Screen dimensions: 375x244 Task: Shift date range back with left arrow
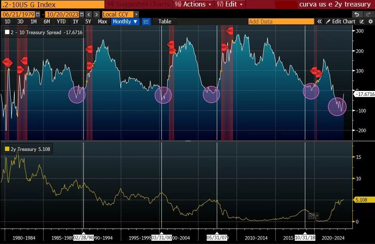[89, 14]
